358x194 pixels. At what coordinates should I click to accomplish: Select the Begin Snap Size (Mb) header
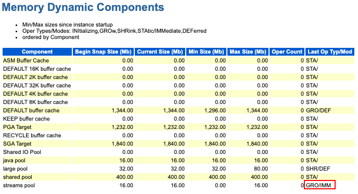(104, 52)
